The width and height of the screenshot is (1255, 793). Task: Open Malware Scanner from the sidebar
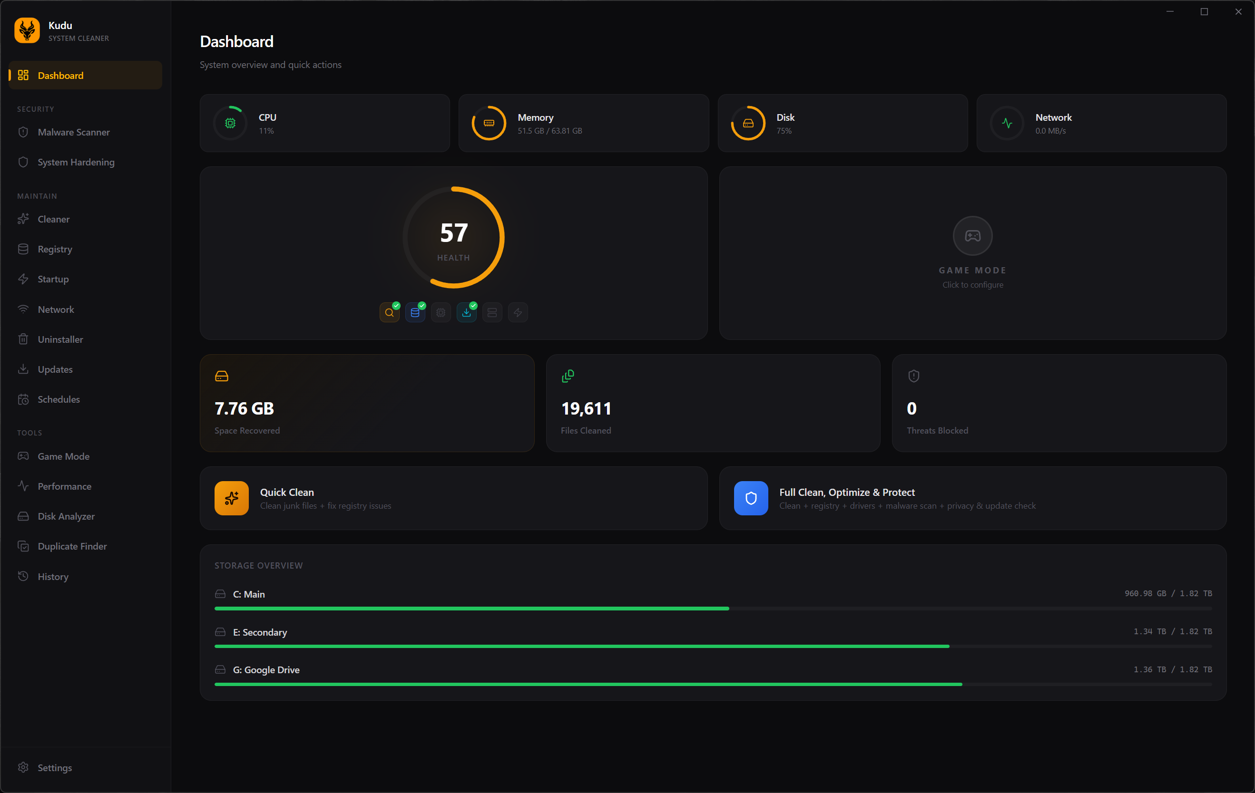[x=73, y=132]
